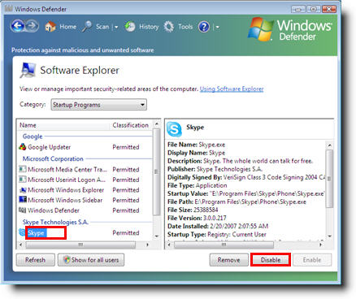Select the Windows Defender startup entry
Screen dimensions: 356x299
coord(54,210)
